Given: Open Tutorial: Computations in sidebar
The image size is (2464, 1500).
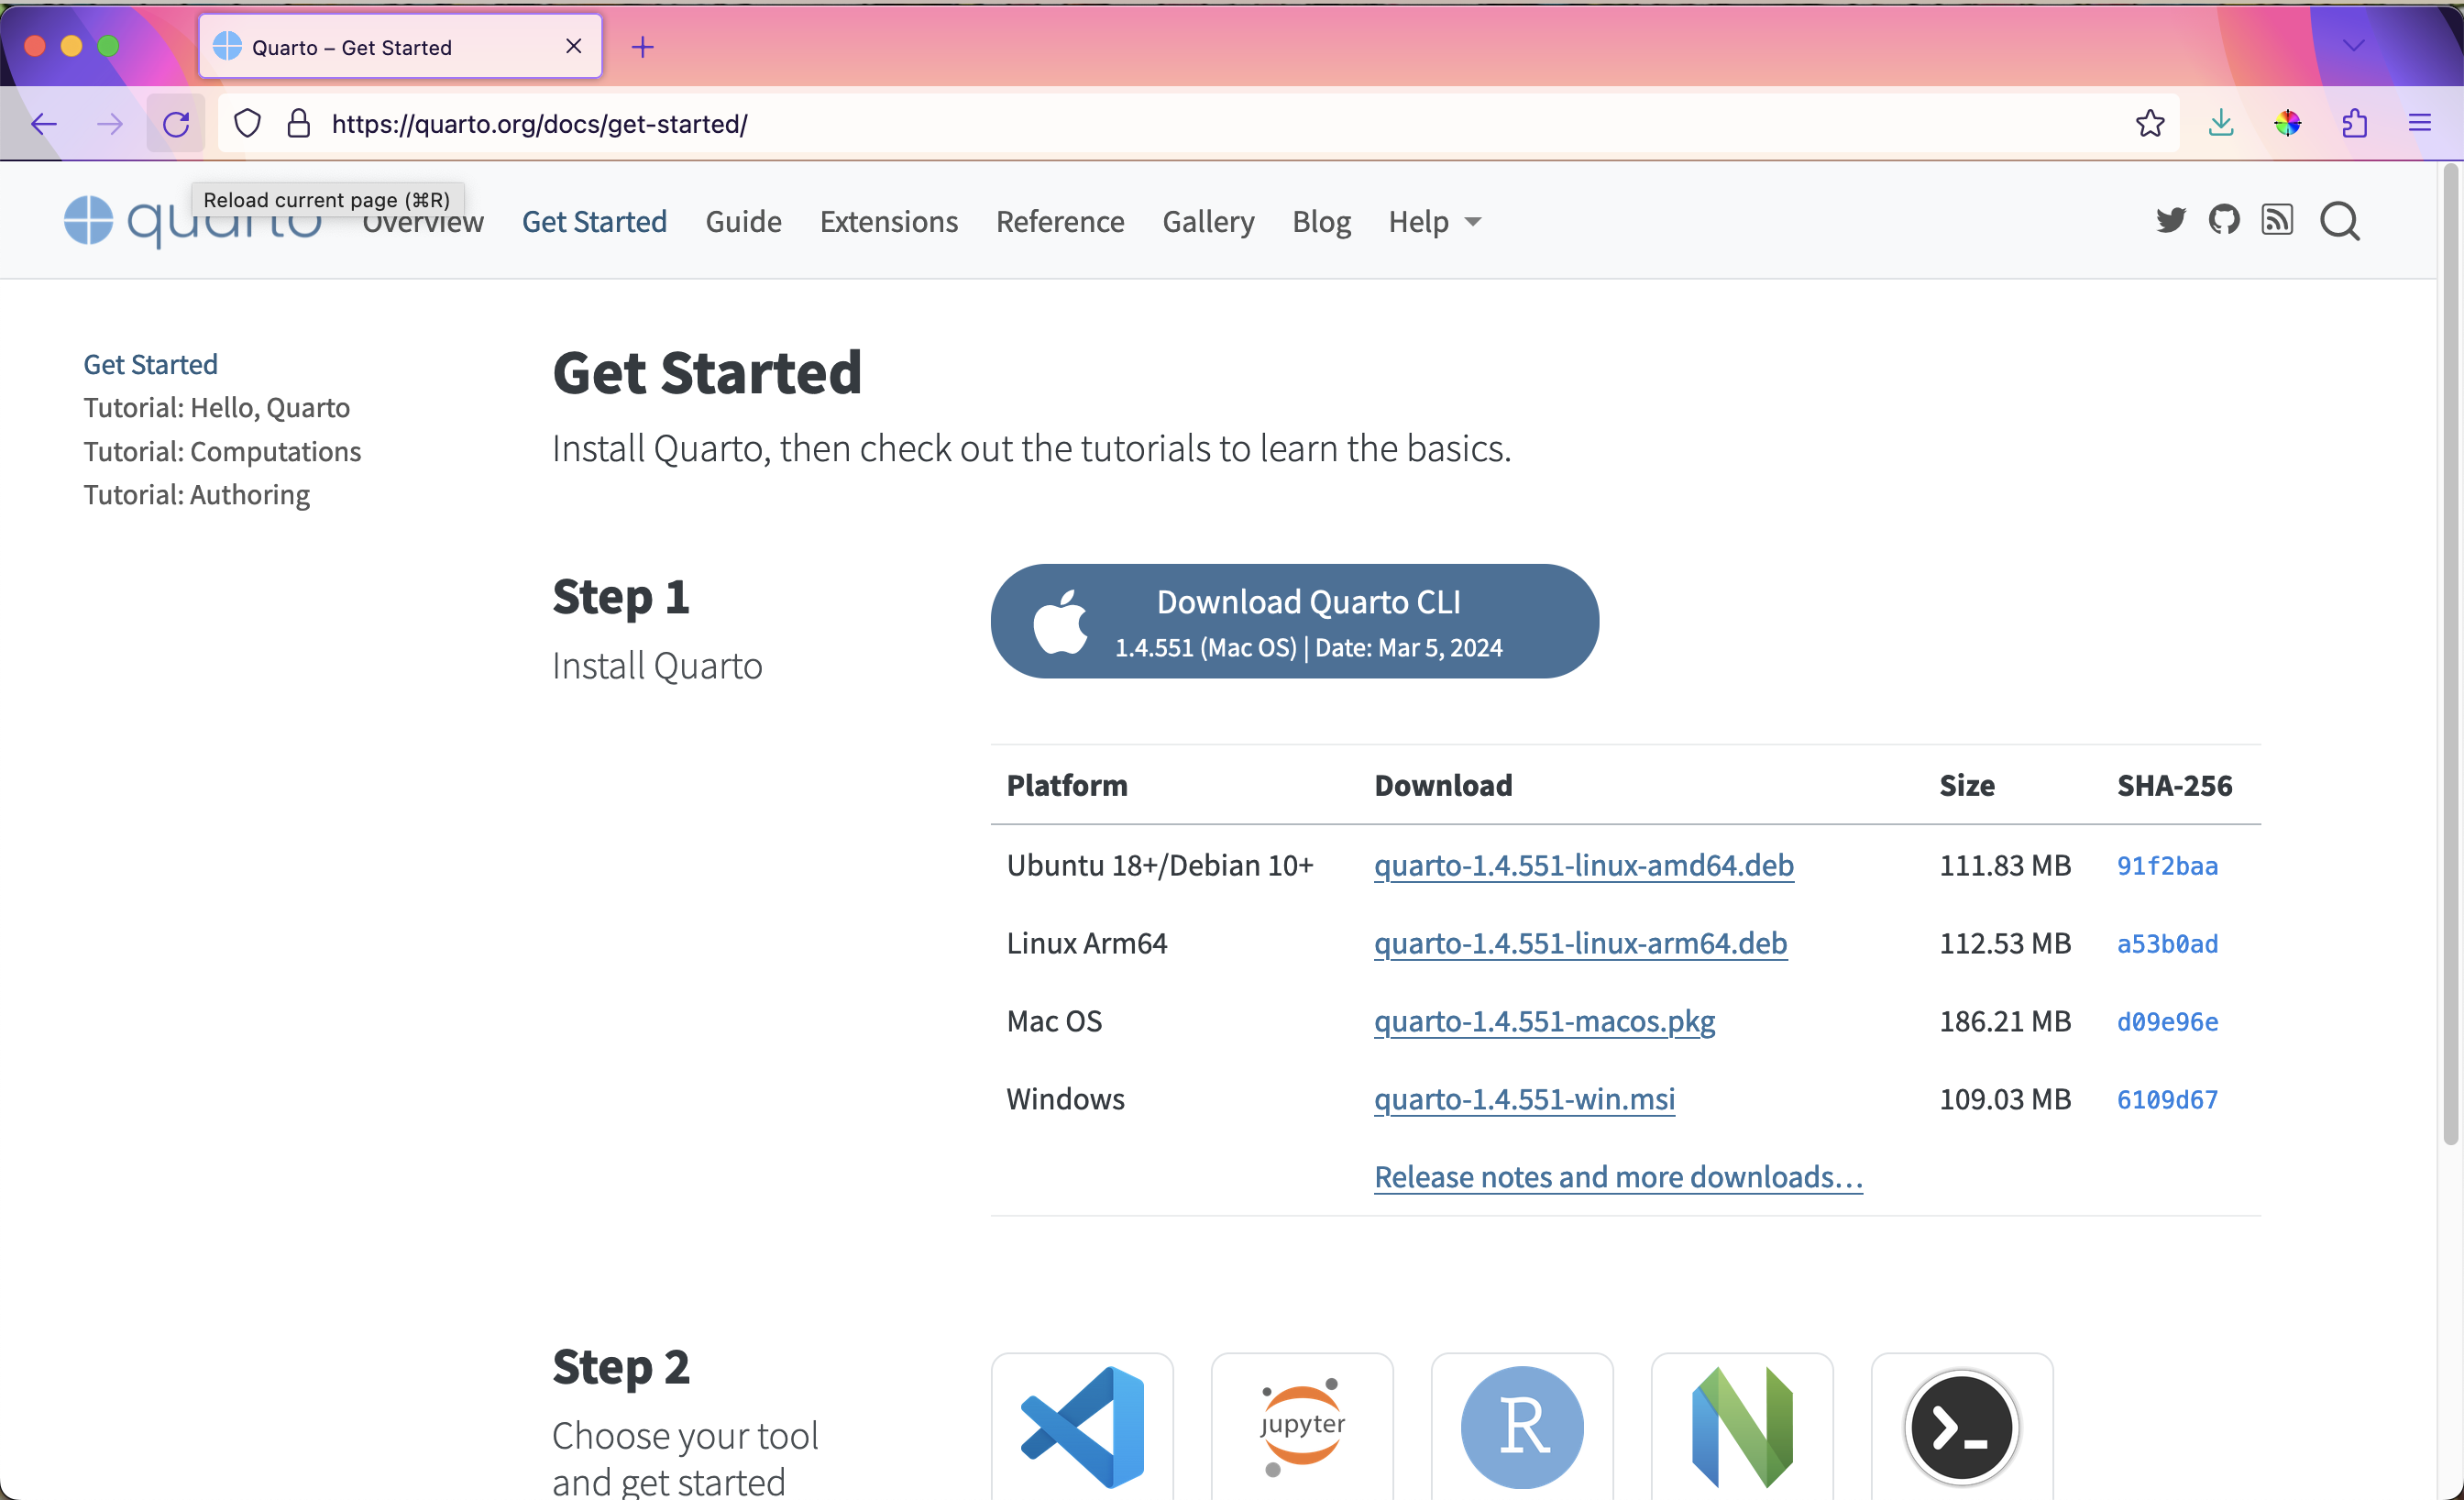Looking at the screenshot, I should (x=222, y=451).
